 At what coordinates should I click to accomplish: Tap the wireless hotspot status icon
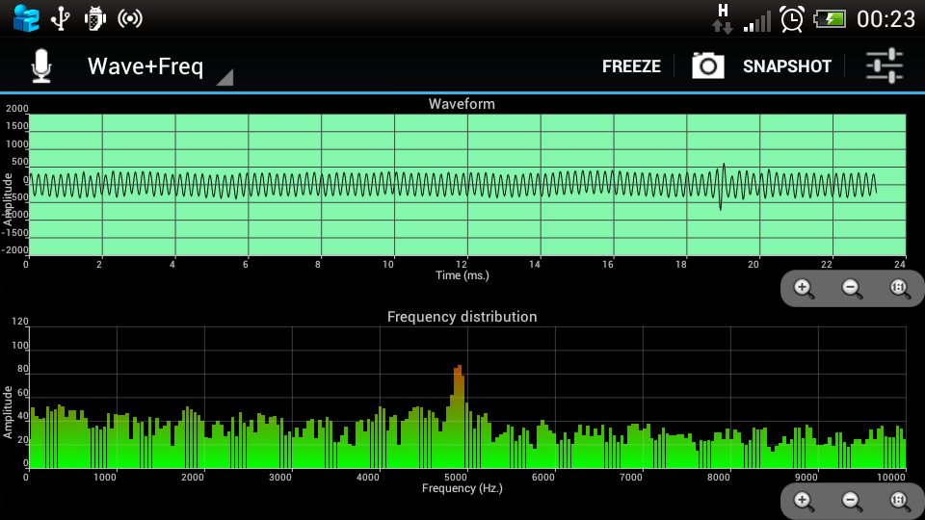point(130,19)
